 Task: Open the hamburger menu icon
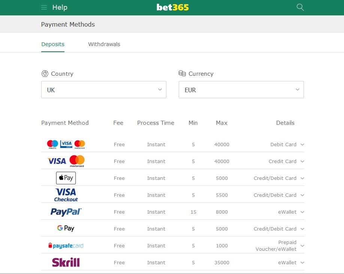point(44,7)
